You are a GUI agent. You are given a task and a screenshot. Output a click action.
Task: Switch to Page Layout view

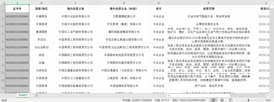click(x=222, y=100)
